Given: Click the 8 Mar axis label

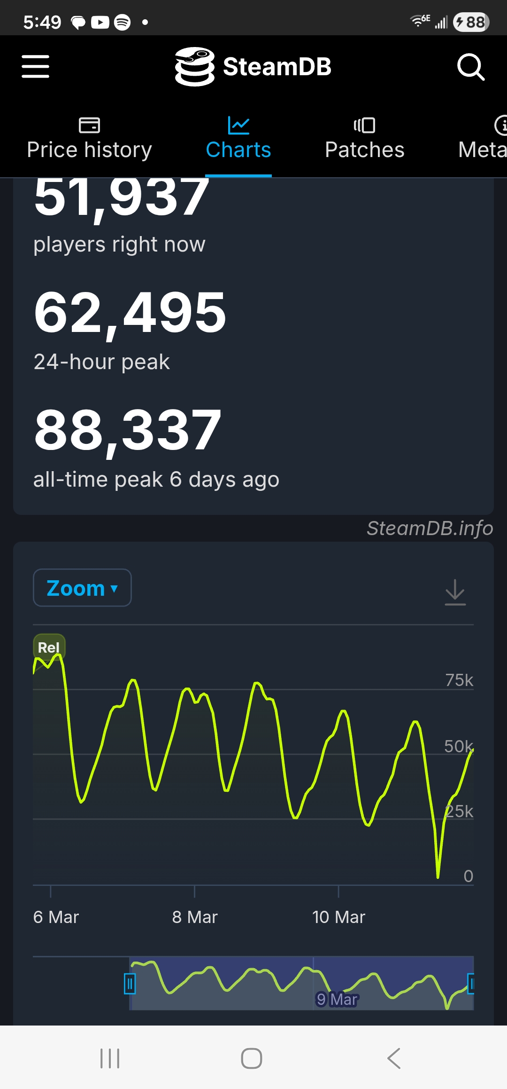Looking at the screenshot, I should pyautogui.click(x=195, y=916).
